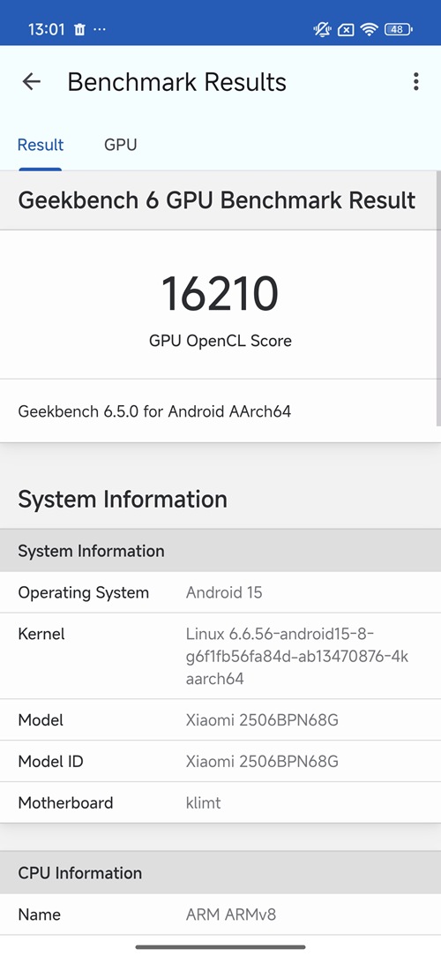Tap the Motherboard klimt row

220,802
